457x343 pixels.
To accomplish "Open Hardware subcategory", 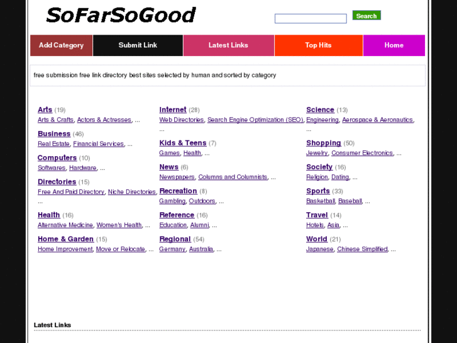I will pyautogui.click(x=83, y=168).
